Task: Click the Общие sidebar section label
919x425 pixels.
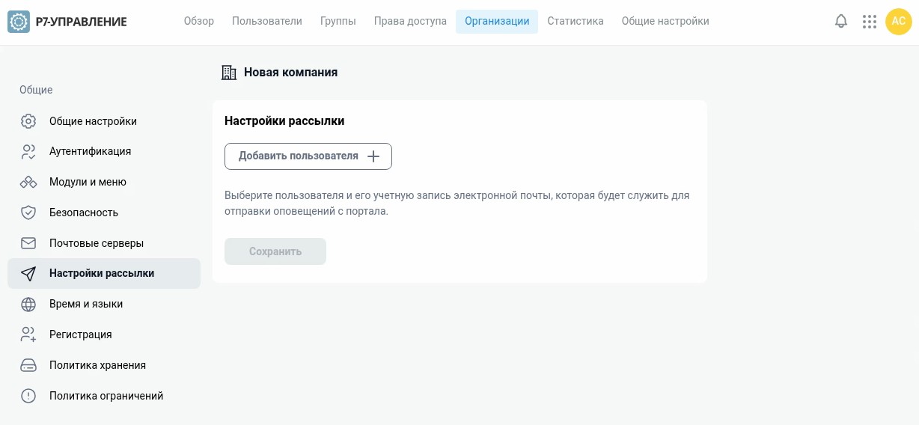Action: 36,90
